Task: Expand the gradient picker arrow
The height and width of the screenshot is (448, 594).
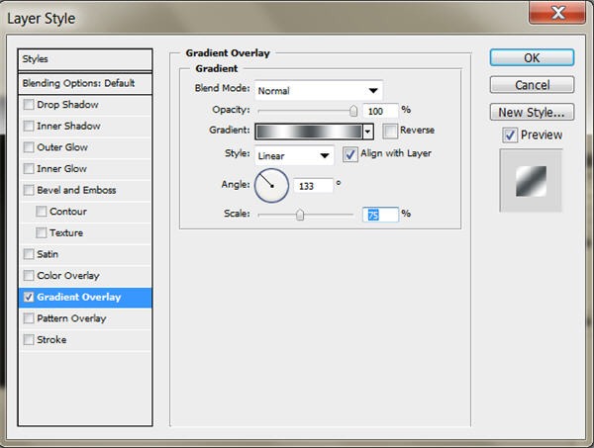Action: (x=367, y=131)
